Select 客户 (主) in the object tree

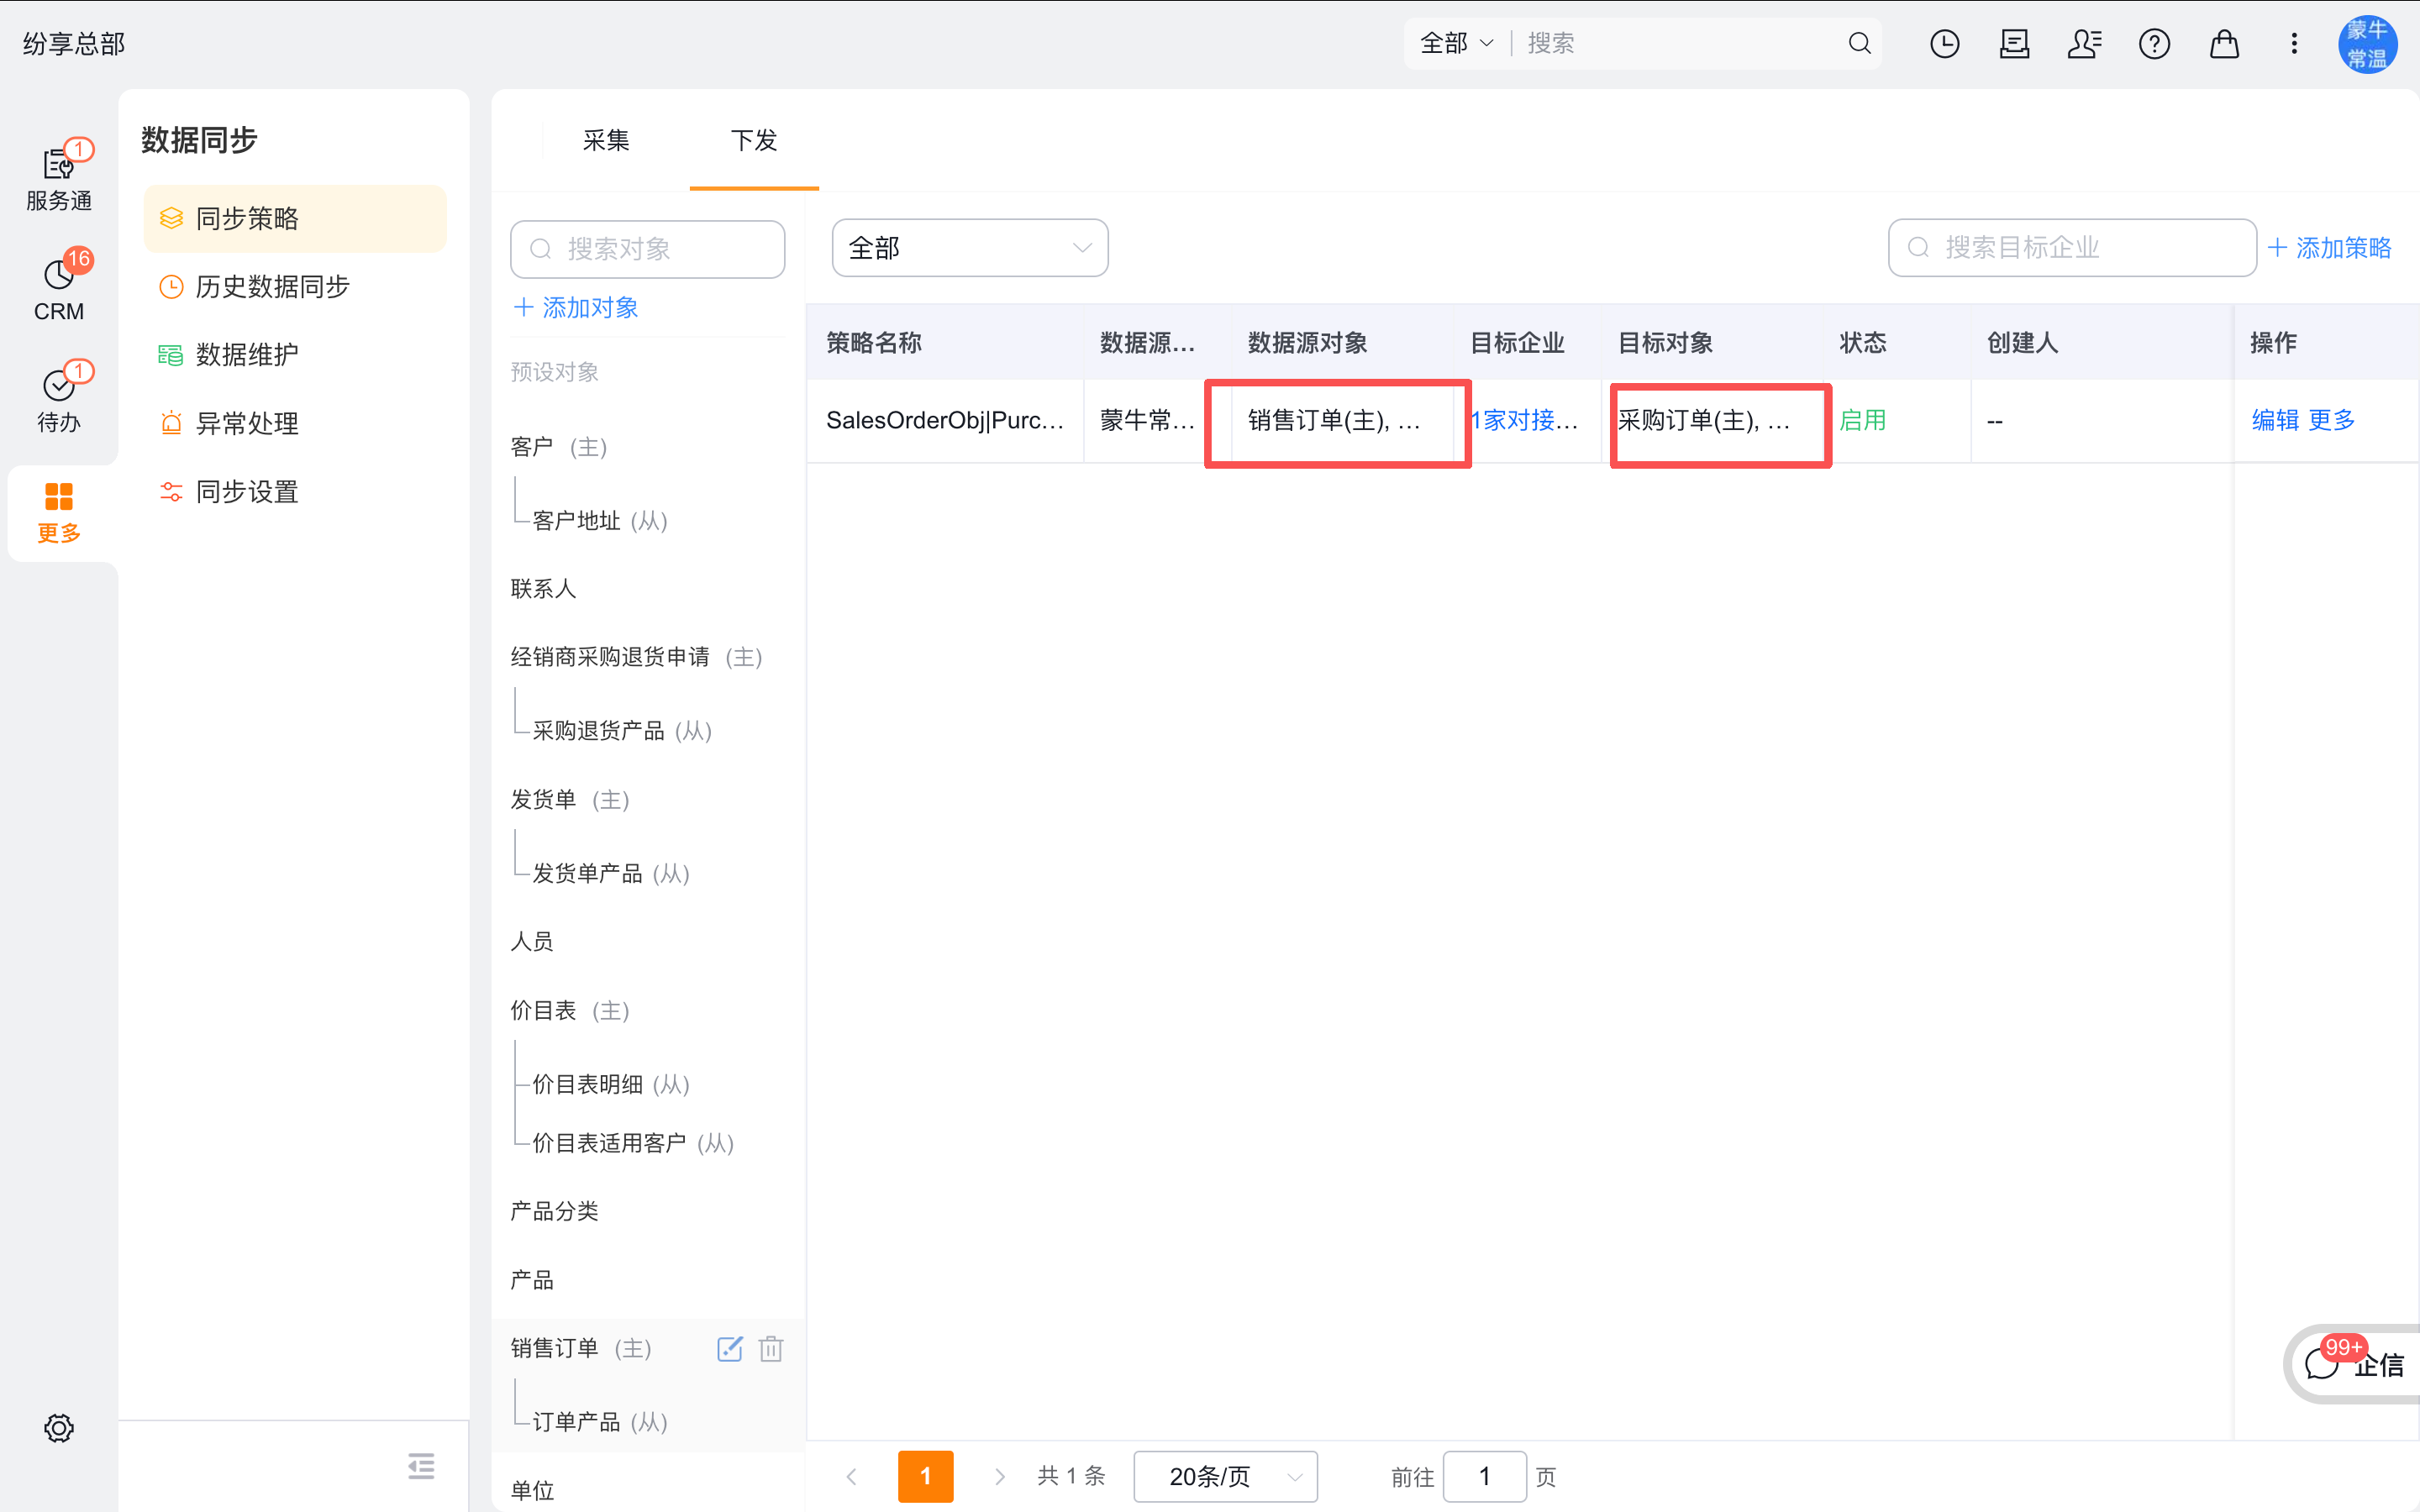click(559, 447)
